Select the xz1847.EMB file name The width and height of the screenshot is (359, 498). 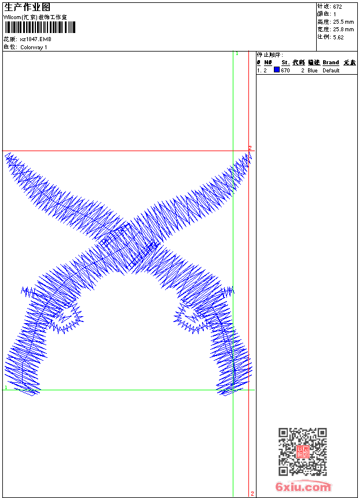coord(35,39)
